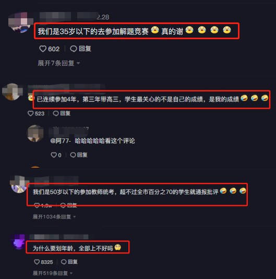Click reply icon under the 50岁以下 comment
The height and width of the screenshot is (279, 276).
pyautogui.click(x=63, y=205)
